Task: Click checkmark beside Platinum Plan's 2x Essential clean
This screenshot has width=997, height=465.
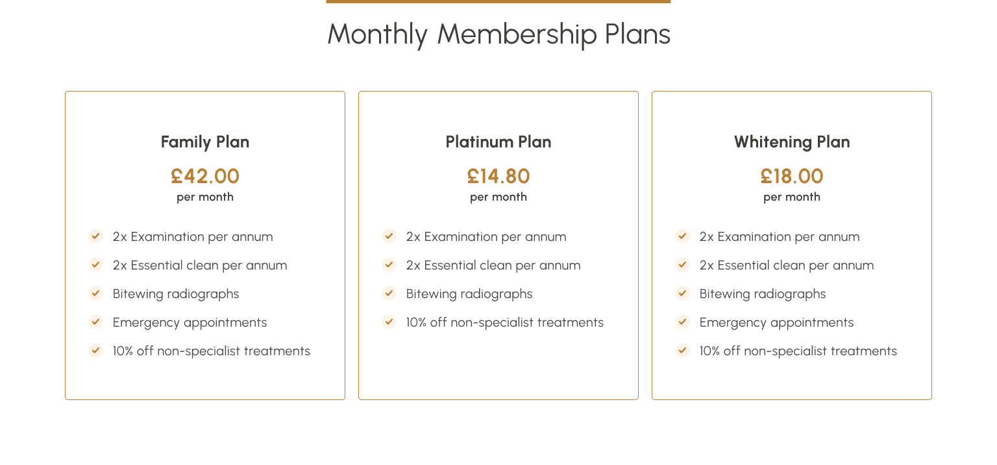Action: [389, 264]
